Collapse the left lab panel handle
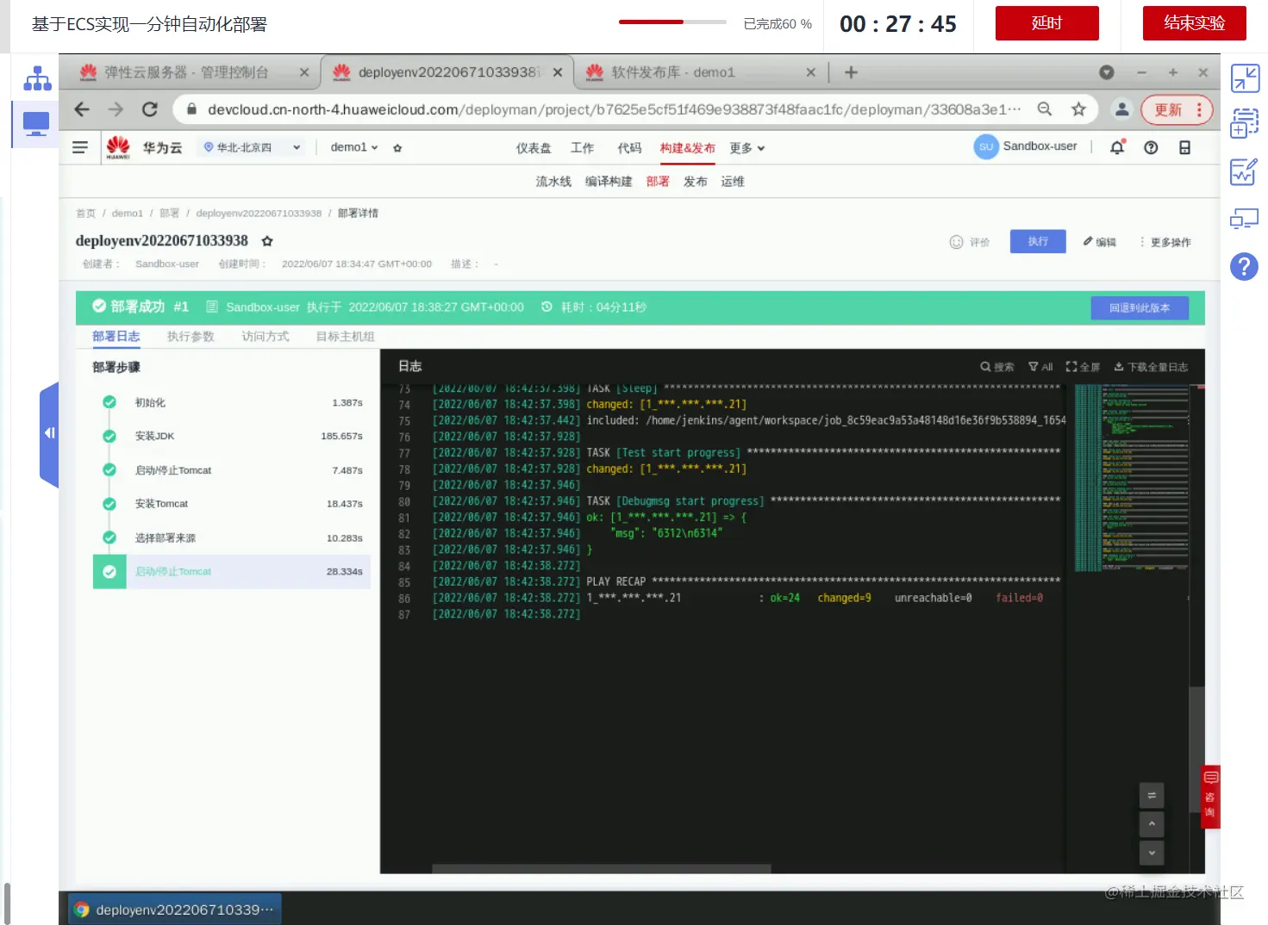This screenshot has height=925, width=1268. [49, 433]
